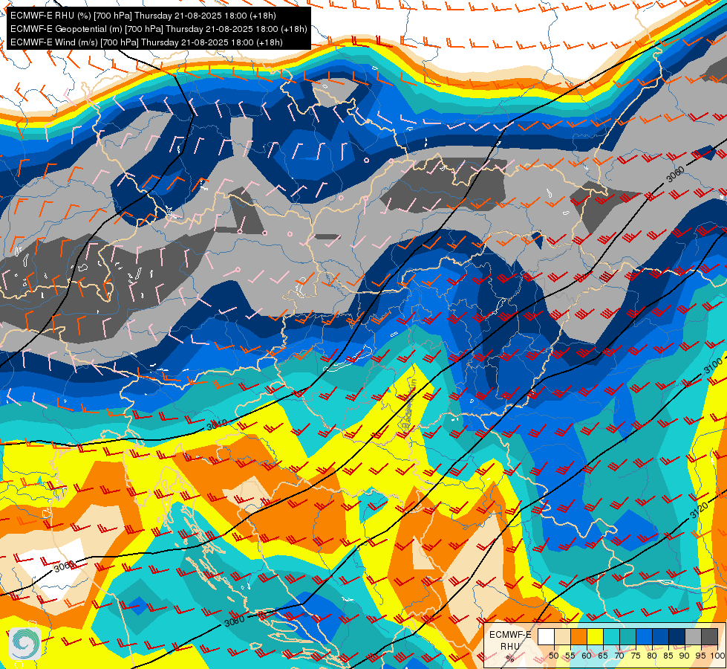Image resolution: width=727 pixels, height=669 pixels.
Task: Click the legend tick label 80
Action: (x=652, y=656)
